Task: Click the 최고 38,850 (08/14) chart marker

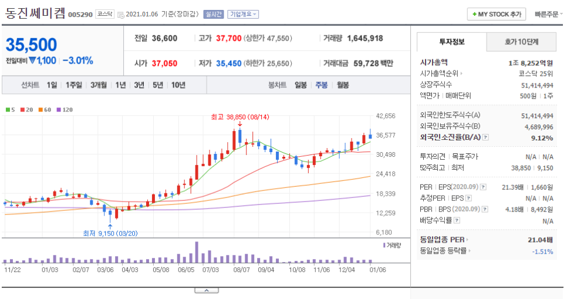Action: (x=240, y=117)
